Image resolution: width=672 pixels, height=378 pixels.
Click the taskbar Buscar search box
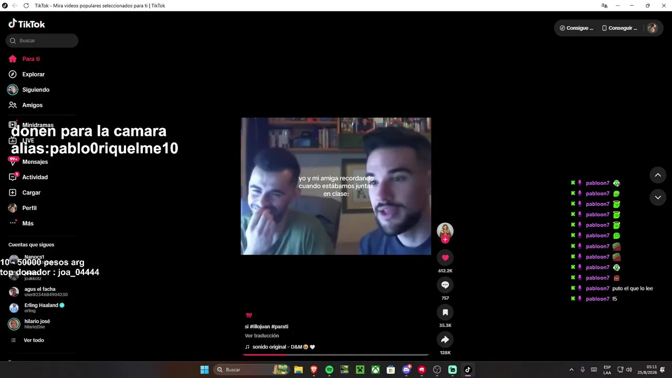(x=251, y=370)
